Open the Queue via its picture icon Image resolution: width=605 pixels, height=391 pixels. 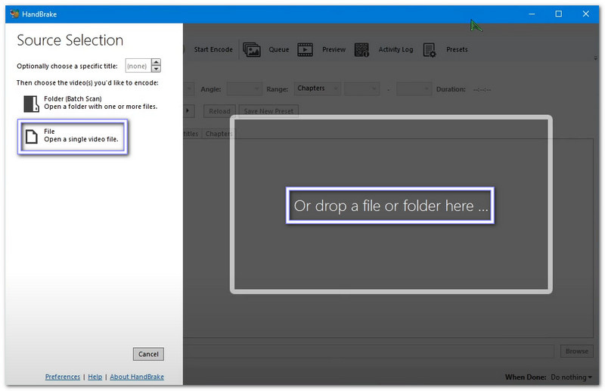(251, 50)
